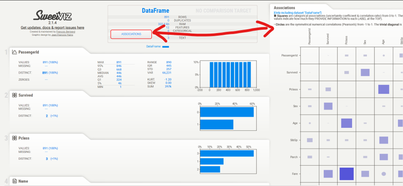Click the line-chart icon beside PassengerId
Screen dimensions: 403x186
coord(15,52)
